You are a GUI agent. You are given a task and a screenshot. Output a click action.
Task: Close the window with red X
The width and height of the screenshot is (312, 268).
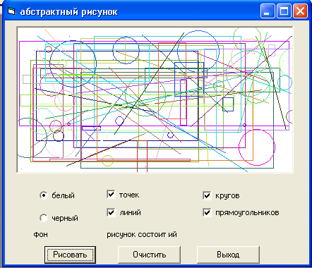(300, 11)
